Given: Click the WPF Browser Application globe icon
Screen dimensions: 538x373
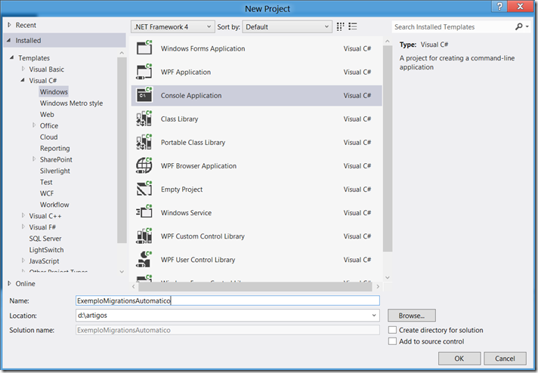Looking at the screenshot, I should pyautogui.click(x=144, y=165).
